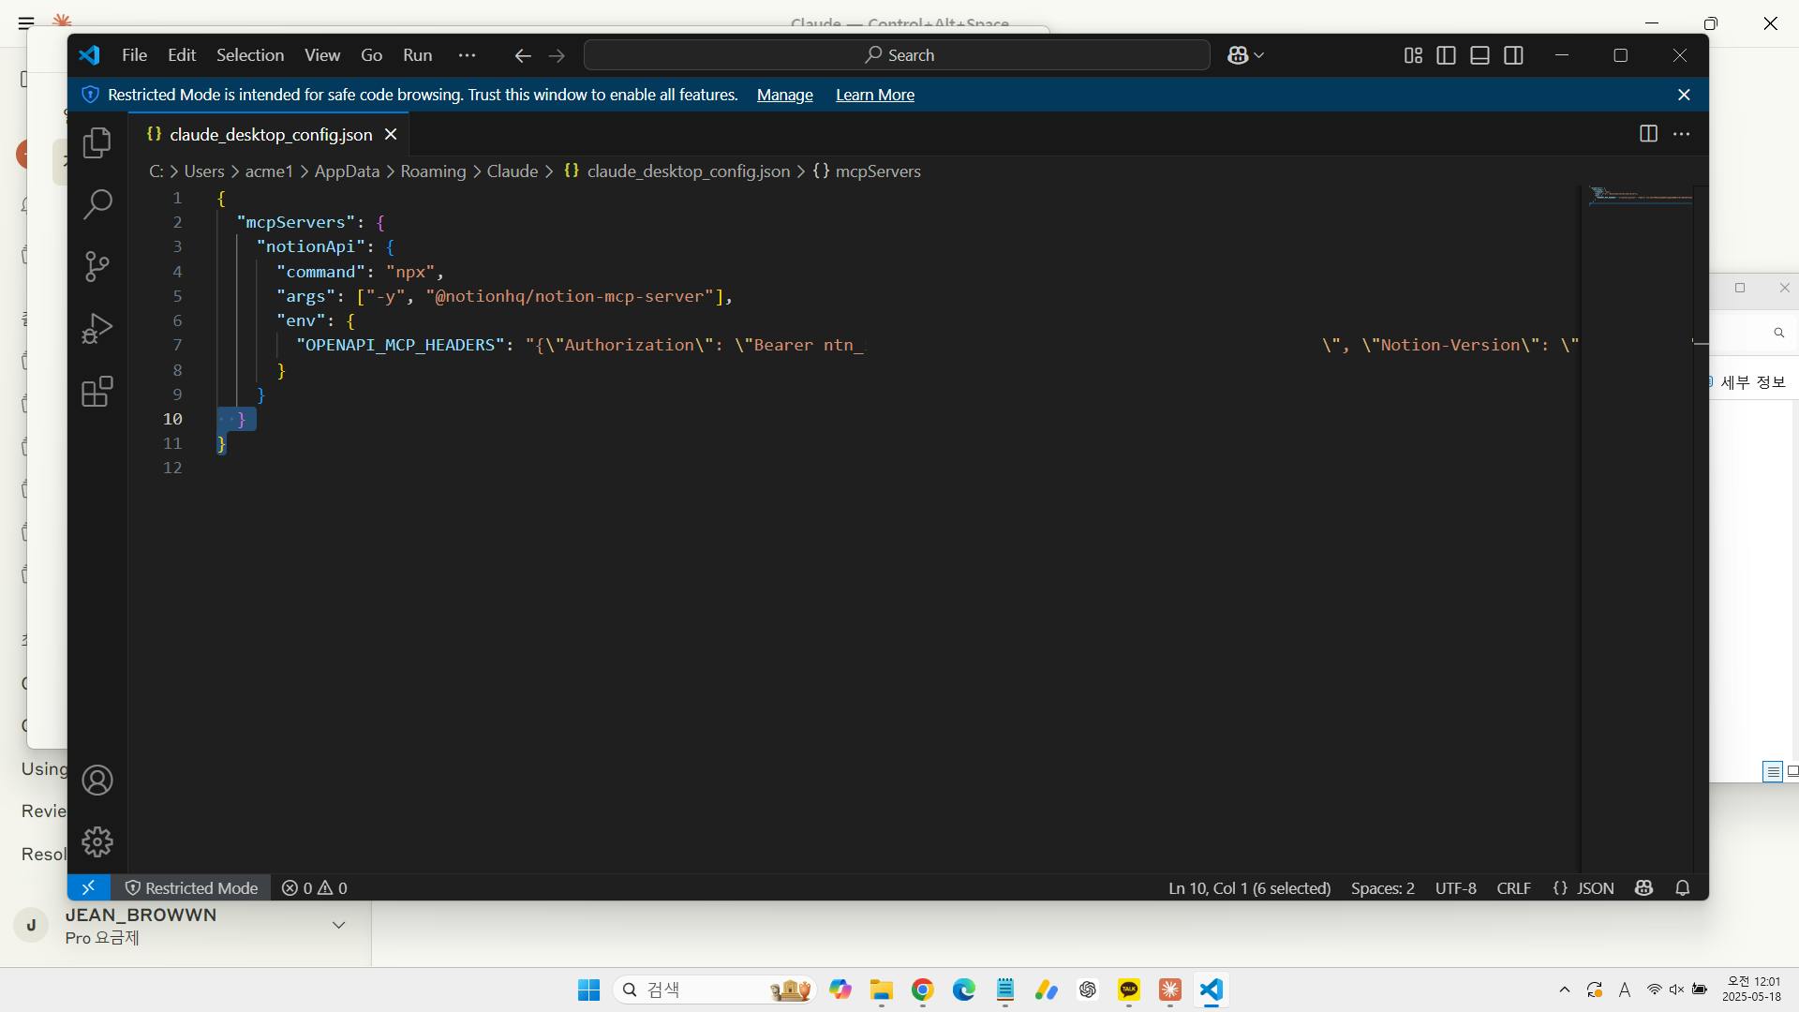Open the Selection menu
The width and height of the screenshot is (1799, 1012).
(x=250, y=55)
